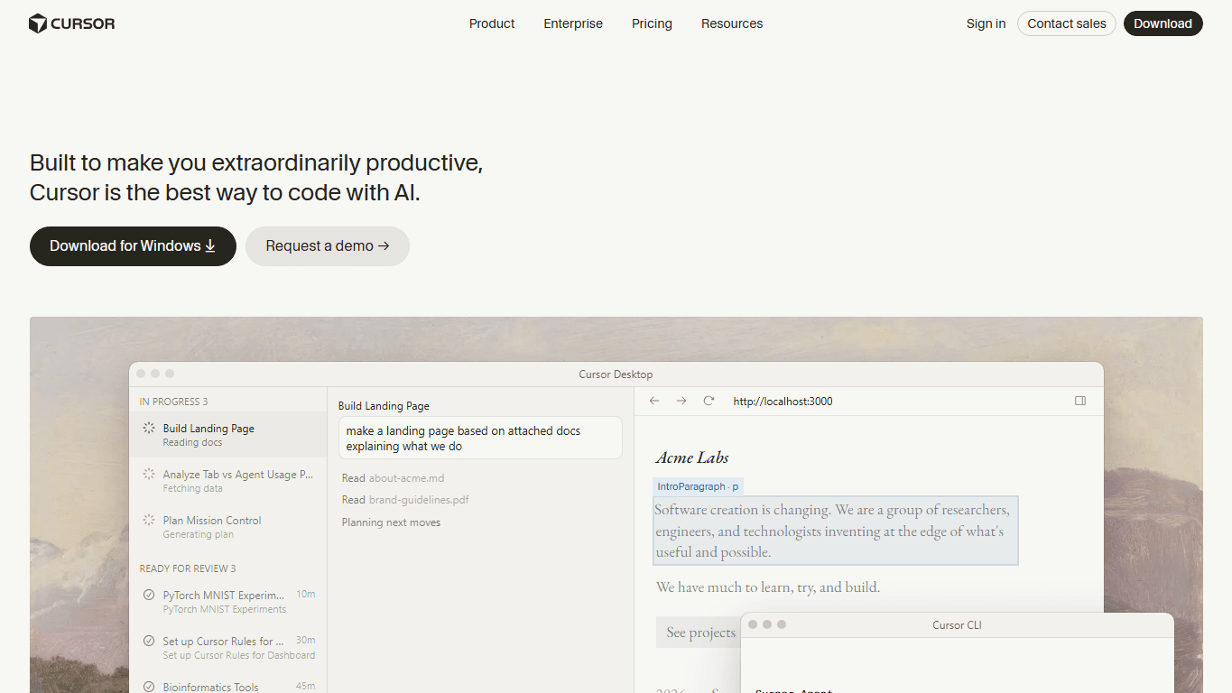Click the IntroParagraph · p element tag
This screenshot has height=693, width=1232.
[x=698, y=486]
